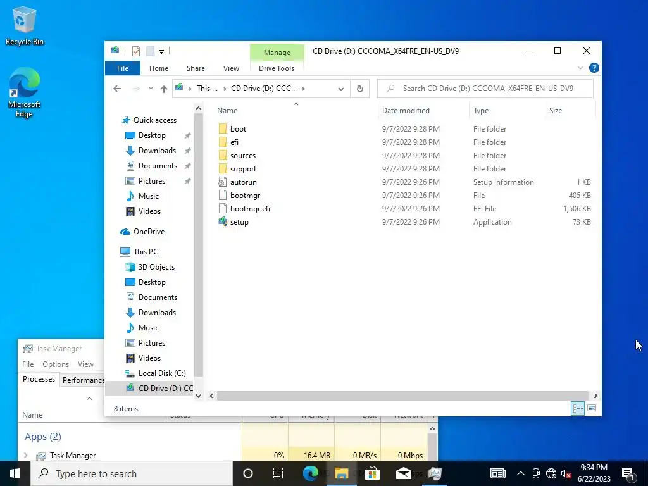Expand the Task Manager process row
This screenshot has height=486, width=648.
point(26,456)
